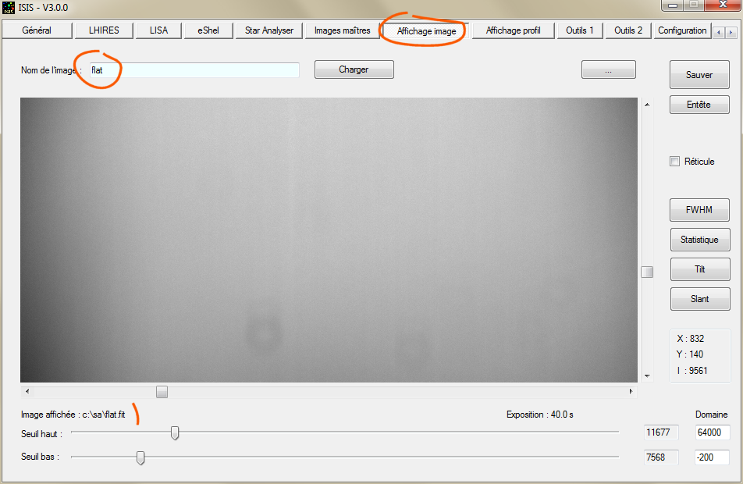Open the Affichage profil tab
Image resolution: width=743 pixels, height=484 pixels.
click(513, 30)
